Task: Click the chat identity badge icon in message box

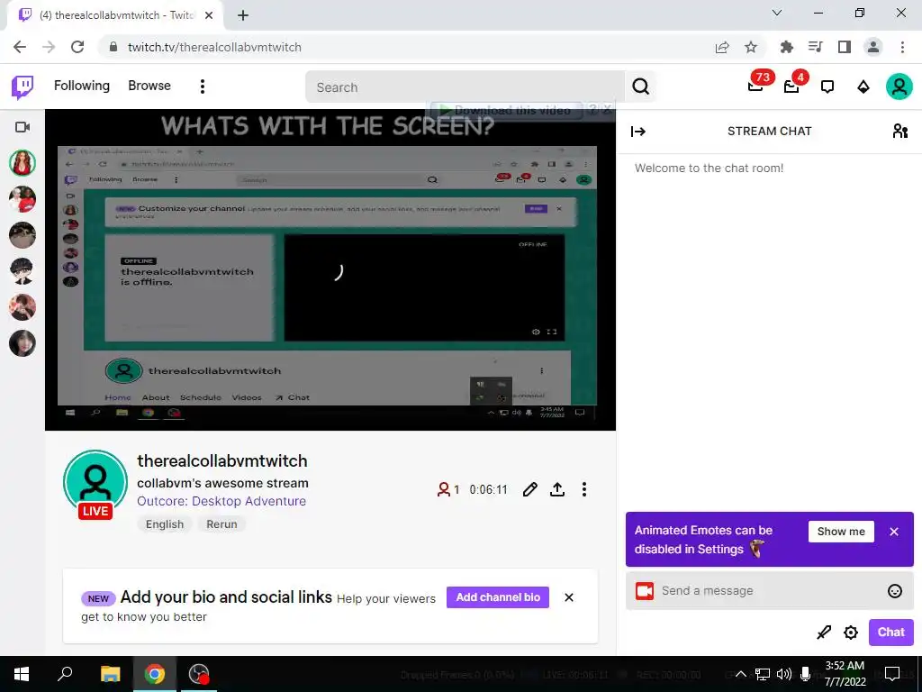Action: point(645,591)
